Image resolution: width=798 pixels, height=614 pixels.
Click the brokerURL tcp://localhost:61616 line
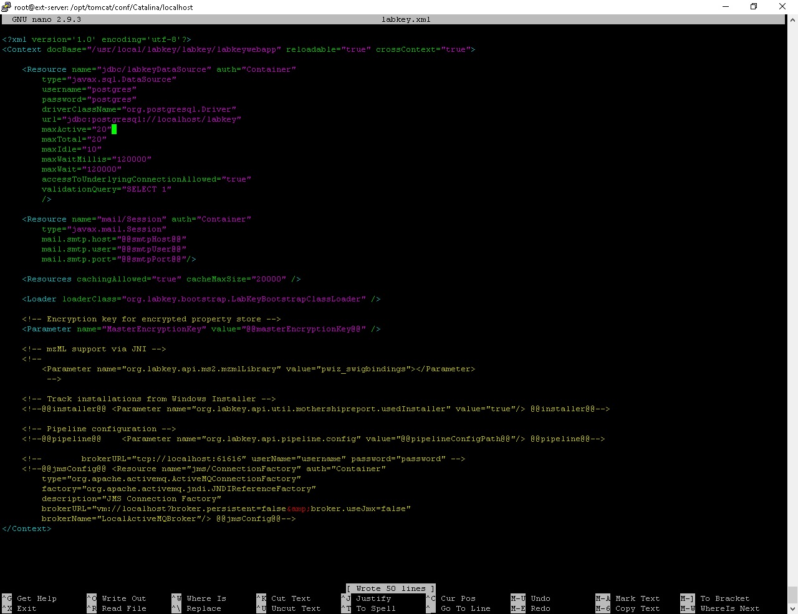click(244, 459)
